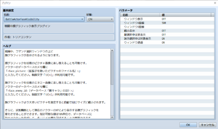Viewport: 218px width, 129px height.
Task: Click the ON value for 味方選択中は対象表示
Action: (x=163, y=39)
